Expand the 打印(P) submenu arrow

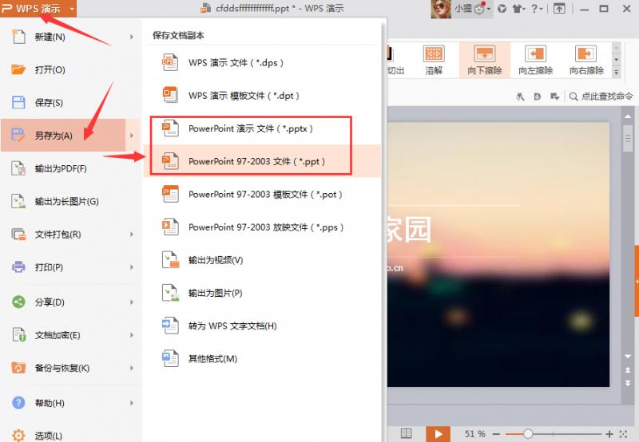tap(131, 267)
